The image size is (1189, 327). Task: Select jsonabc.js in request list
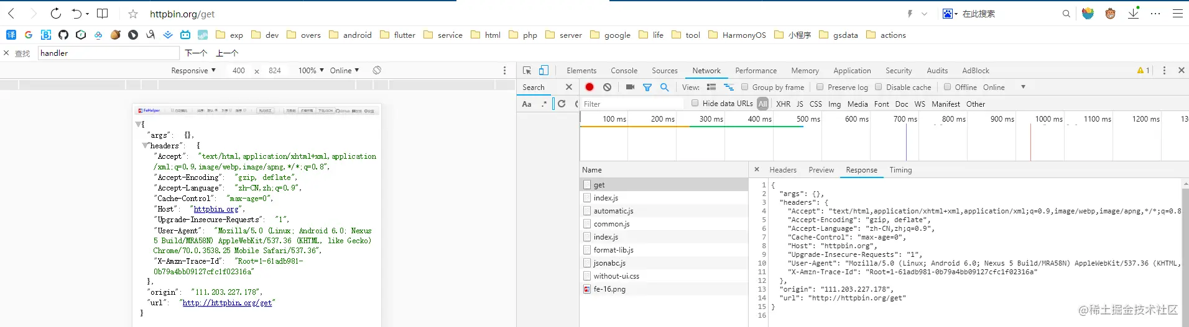(664, 262)
